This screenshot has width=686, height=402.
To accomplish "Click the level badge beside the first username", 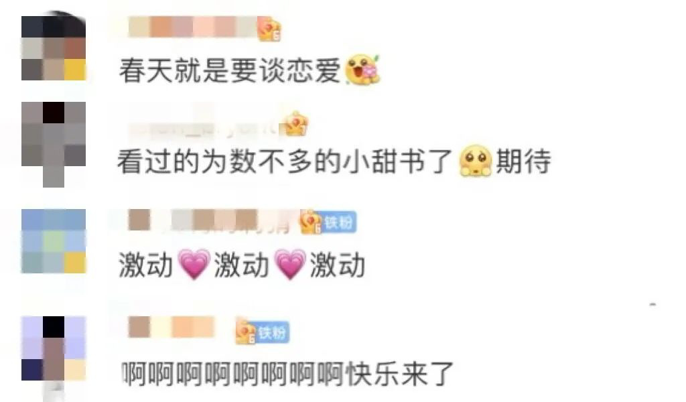I will tap(269, 29).
